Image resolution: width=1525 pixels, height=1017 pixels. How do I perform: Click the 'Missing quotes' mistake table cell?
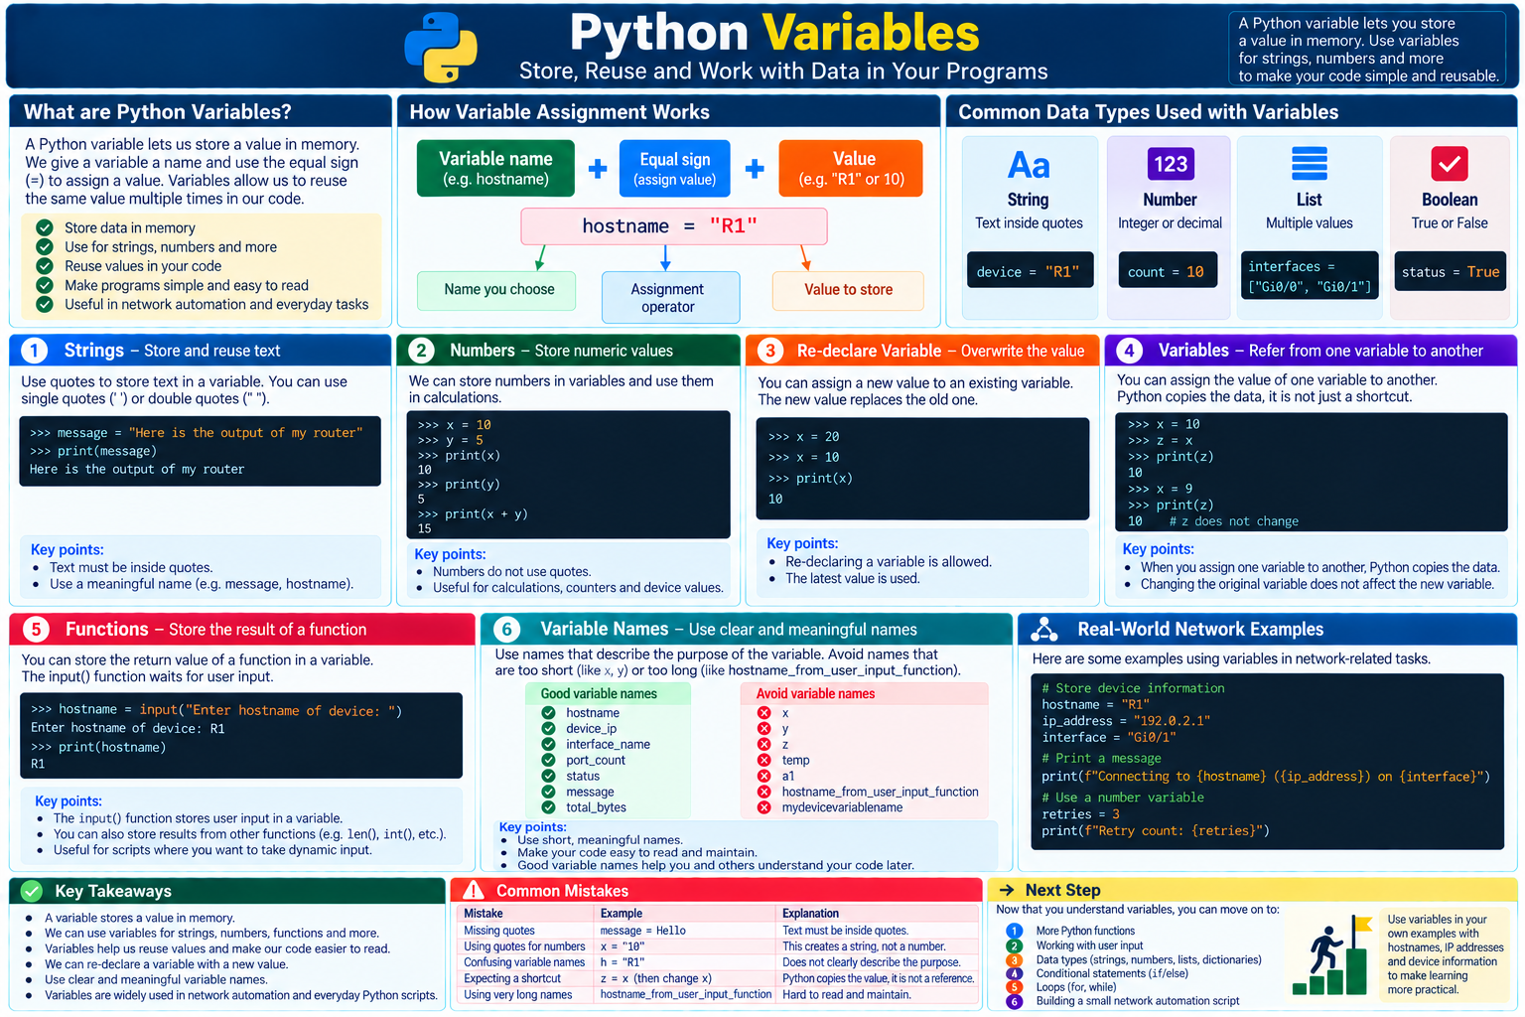pyautogui.click(x=526, y=931)
